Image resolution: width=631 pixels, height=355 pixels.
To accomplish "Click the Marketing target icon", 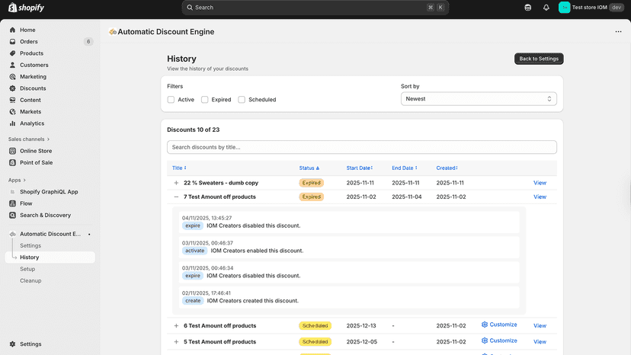I will (x=12, y=76).
